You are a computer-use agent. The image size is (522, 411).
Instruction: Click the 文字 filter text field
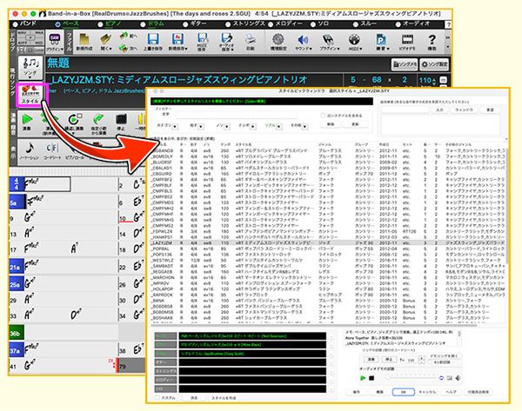[x=236, y=115]
